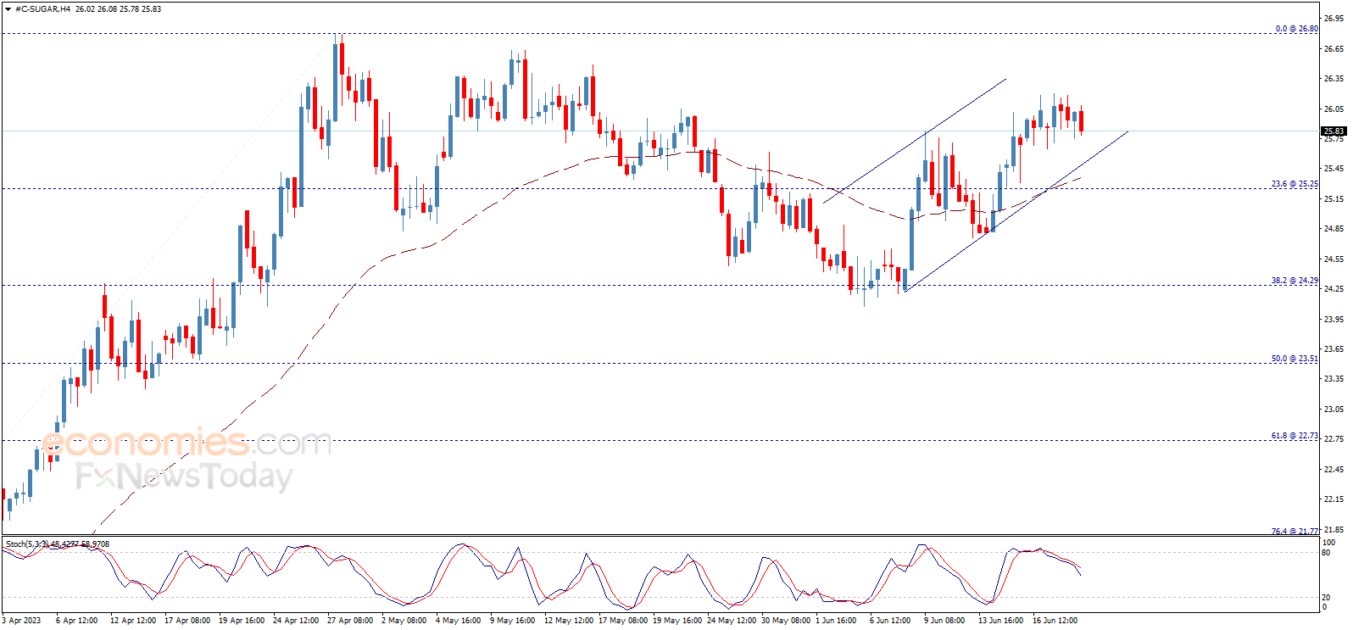
Task: Click the stochastic scale label 80
Action: point(1326,553)
